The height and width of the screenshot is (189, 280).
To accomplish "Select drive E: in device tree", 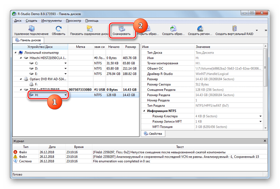I will [37, 74].
